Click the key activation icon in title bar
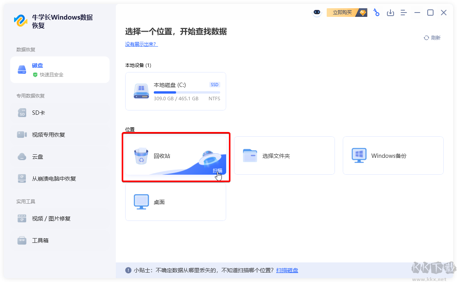 [376, 12]
